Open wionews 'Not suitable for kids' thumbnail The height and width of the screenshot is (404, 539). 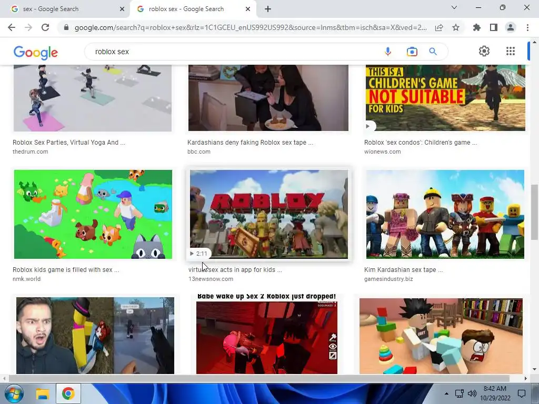pyautogui.click(x=445, y=98)
